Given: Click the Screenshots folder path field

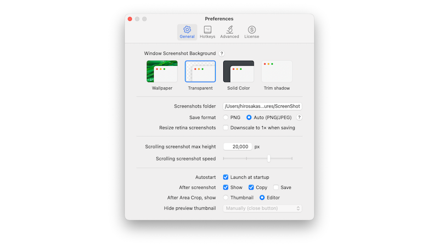Looking at the screenshot, I should 262,106.
